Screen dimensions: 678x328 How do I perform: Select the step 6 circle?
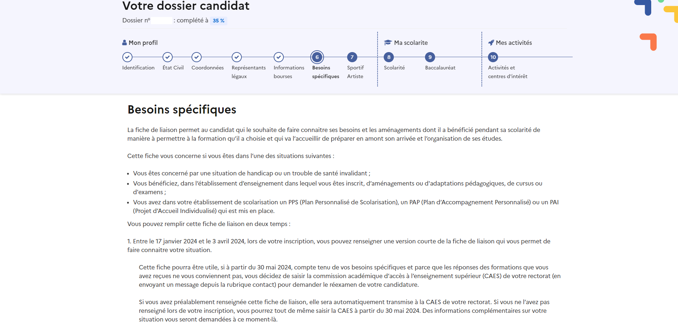coord(317,57)
